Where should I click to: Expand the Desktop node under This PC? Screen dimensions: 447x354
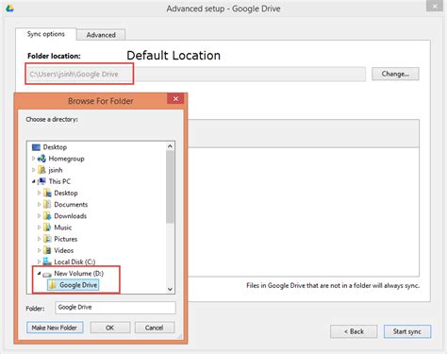click(x=39, y=193)
